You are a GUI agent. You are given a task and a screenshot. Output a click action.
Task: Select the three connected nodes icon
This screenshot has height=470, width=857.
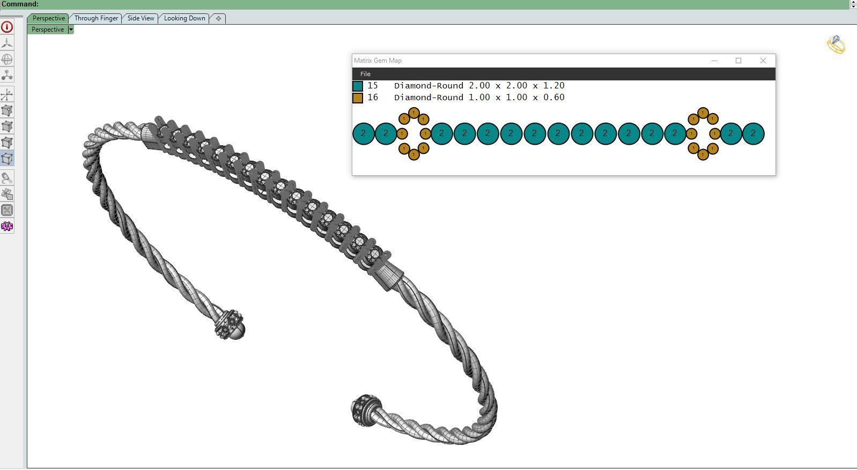(x=7, y=75)
